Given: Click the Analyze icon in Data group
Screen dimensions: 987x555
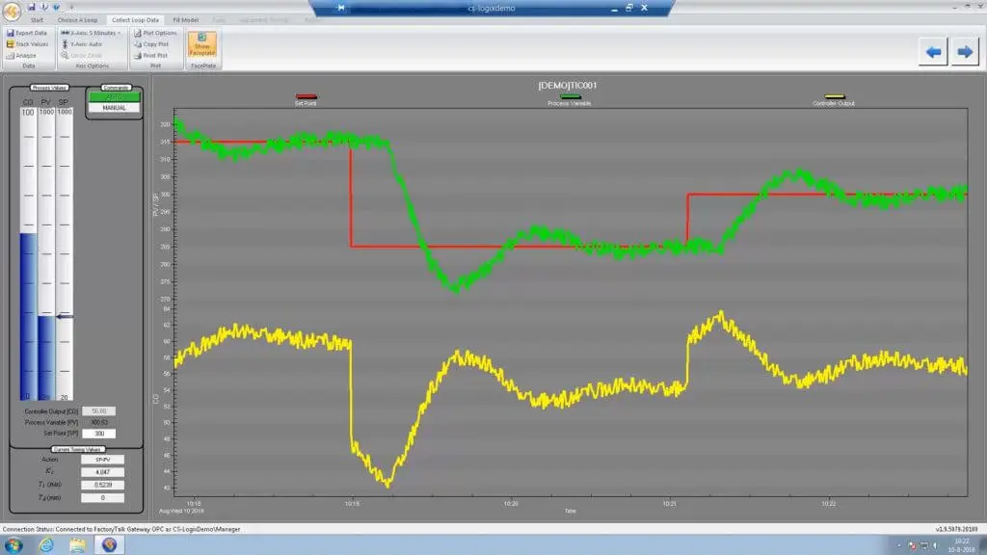Looking at the screenshot, I should coord(11,56).
